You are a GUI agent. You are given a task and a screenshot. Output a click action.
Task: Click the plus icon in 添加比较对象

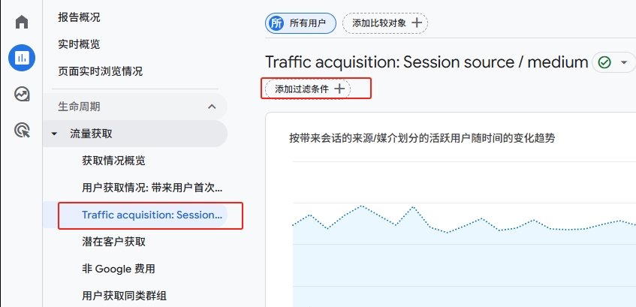(417, 23)
